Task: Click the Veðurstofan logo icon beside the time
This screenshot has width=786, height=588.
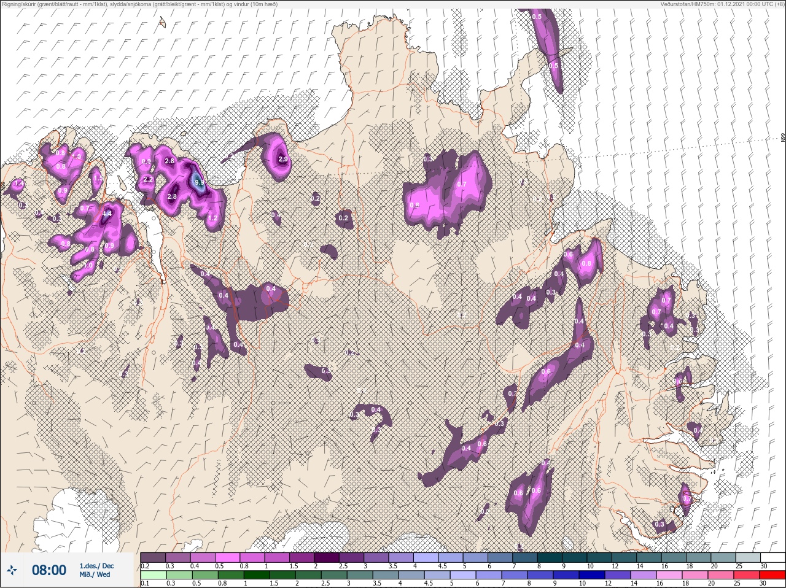Action: tap(12, 570)
